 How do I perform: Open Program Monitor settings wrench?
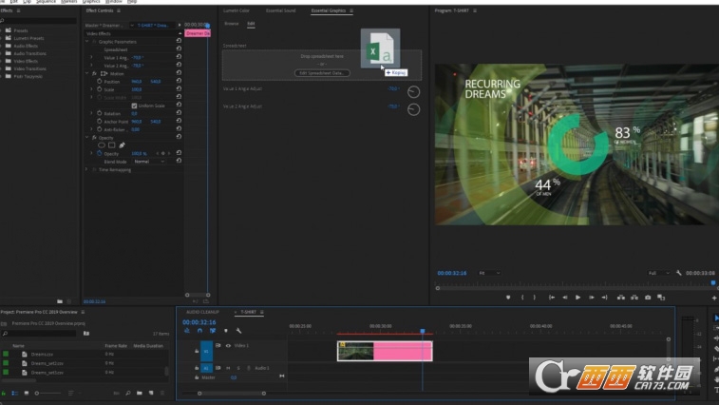pyautogui.click(x=679, y=273)
